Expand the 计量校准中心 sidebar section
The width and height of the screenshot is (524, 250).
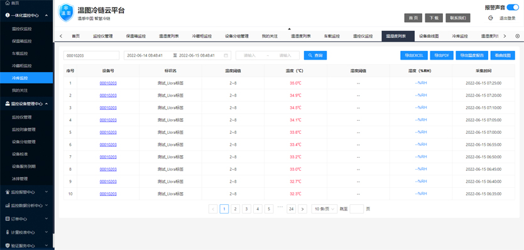(x=46, y=232)
